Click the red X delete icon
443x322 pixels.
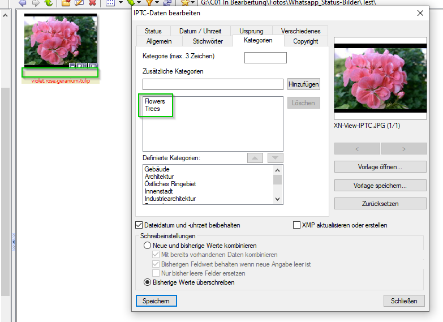(92, 2)
